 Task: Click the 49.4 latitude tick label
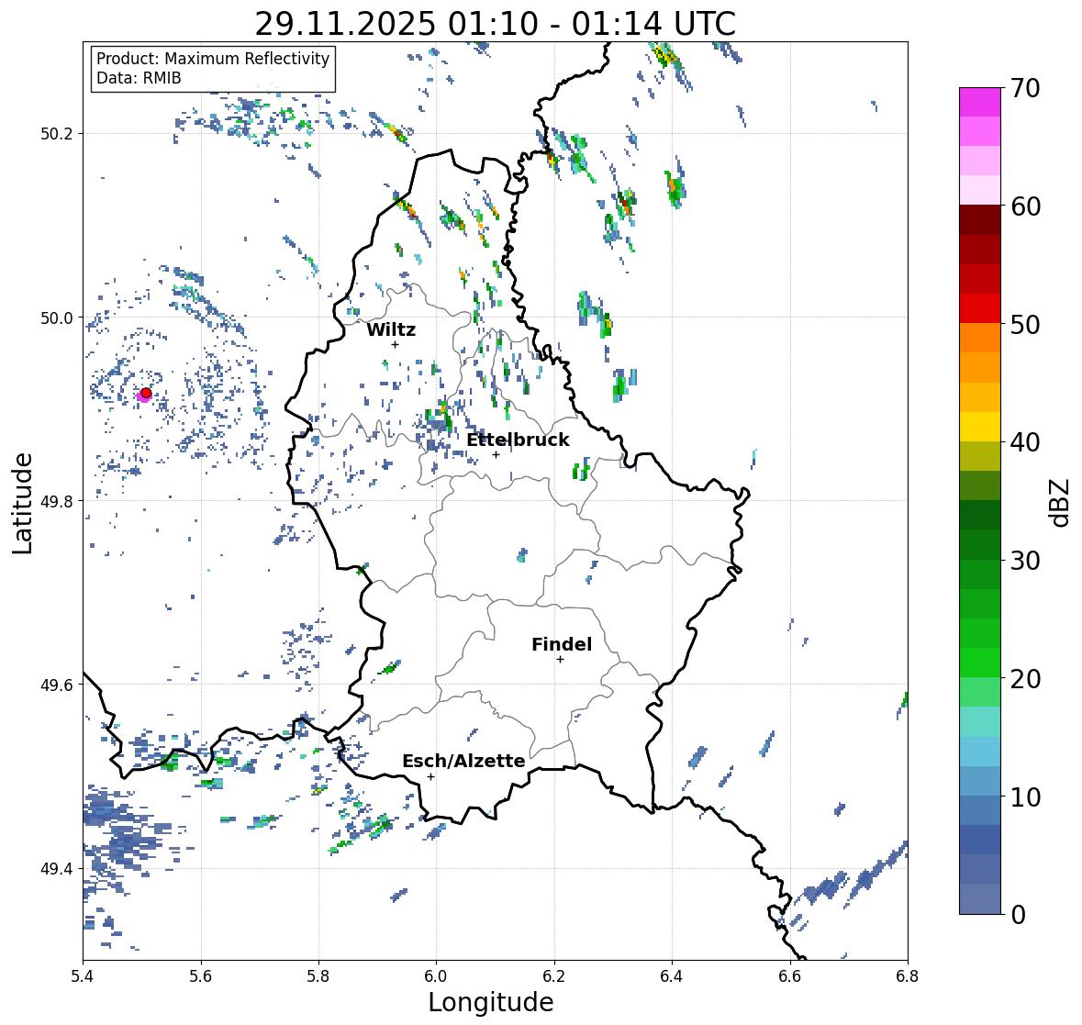[57, 869]
